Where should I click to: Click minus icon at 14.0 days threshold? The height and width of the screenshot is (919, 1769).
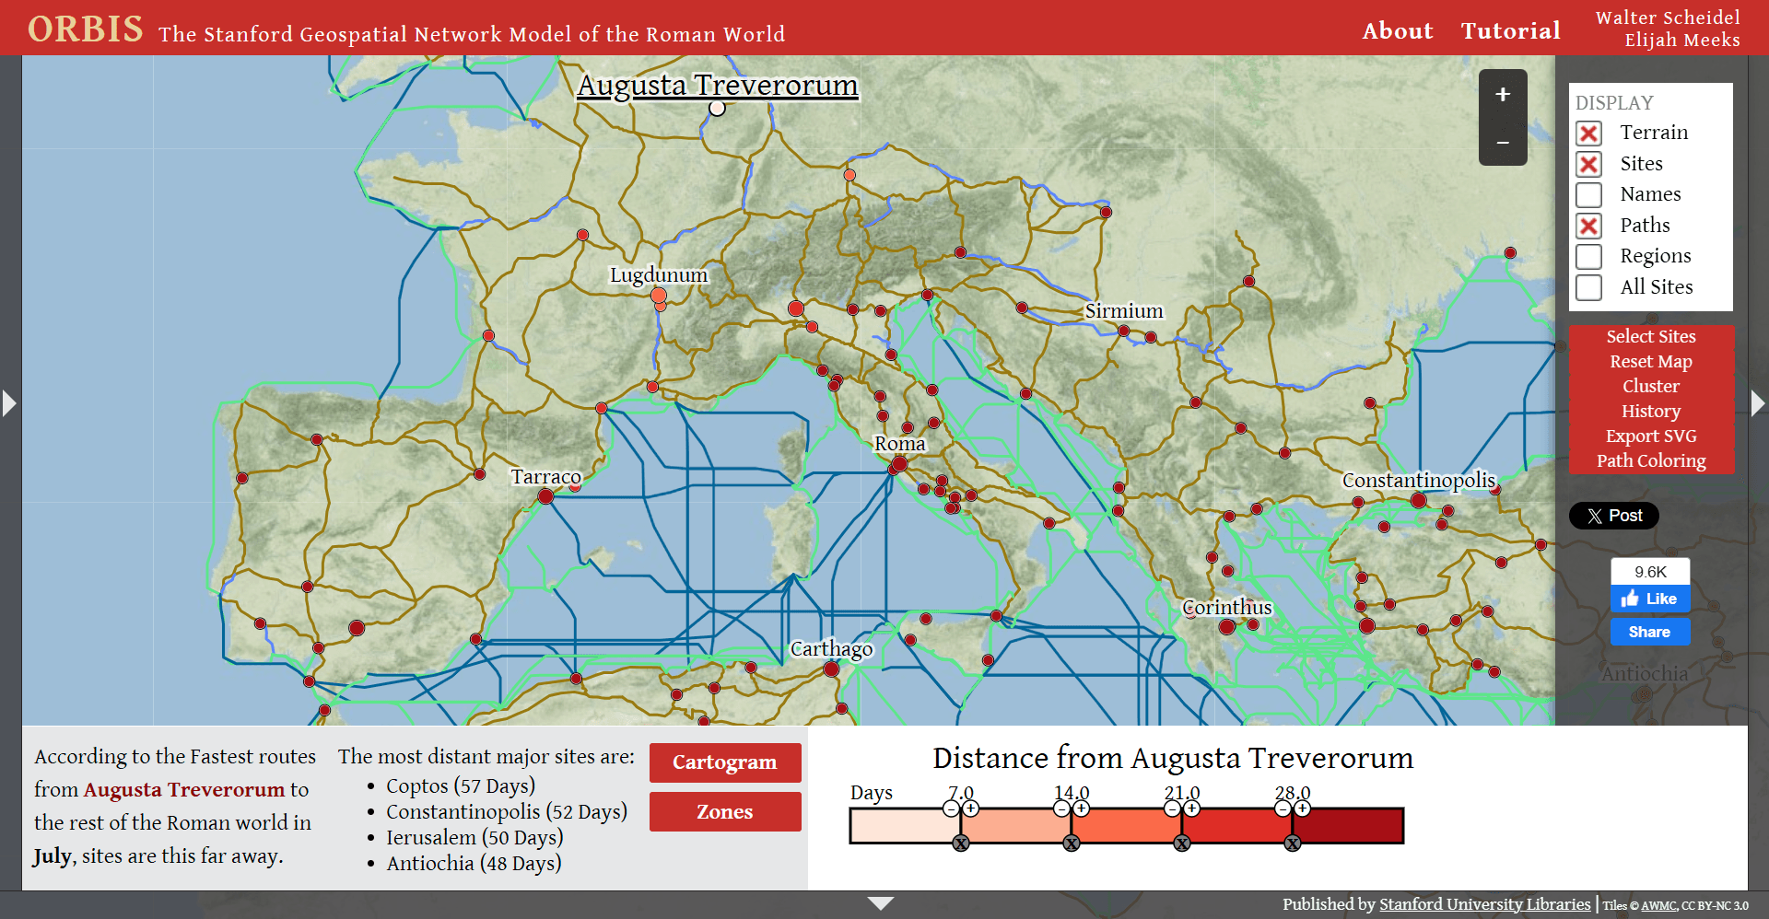coord(1061,808)
